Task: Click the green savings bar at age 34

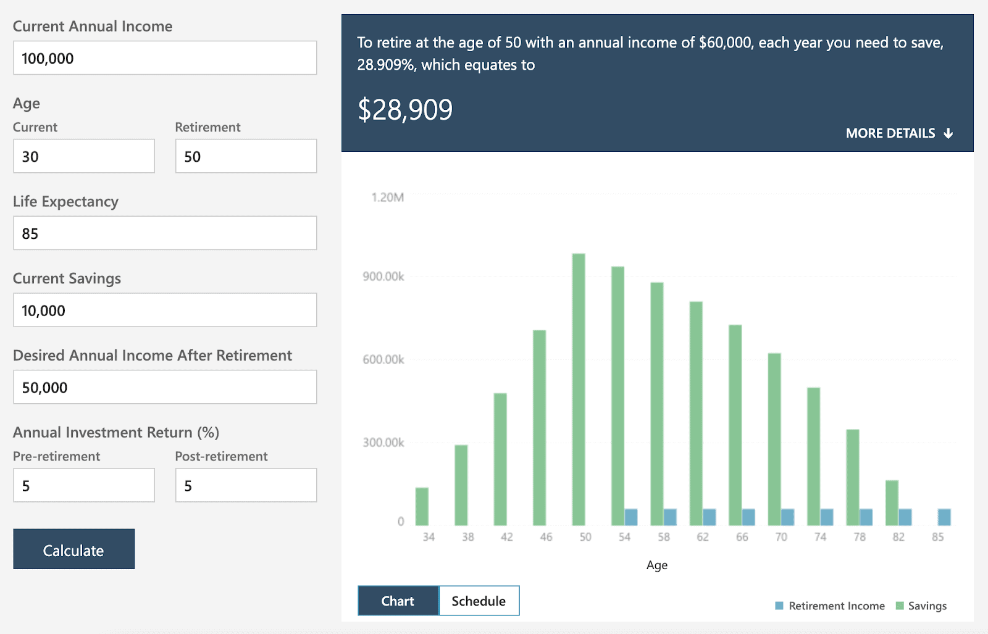Action: [x=422, y=506]
